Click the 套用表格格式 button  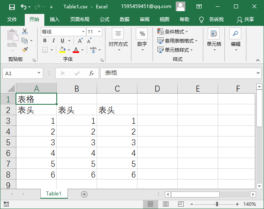[177, 41]
